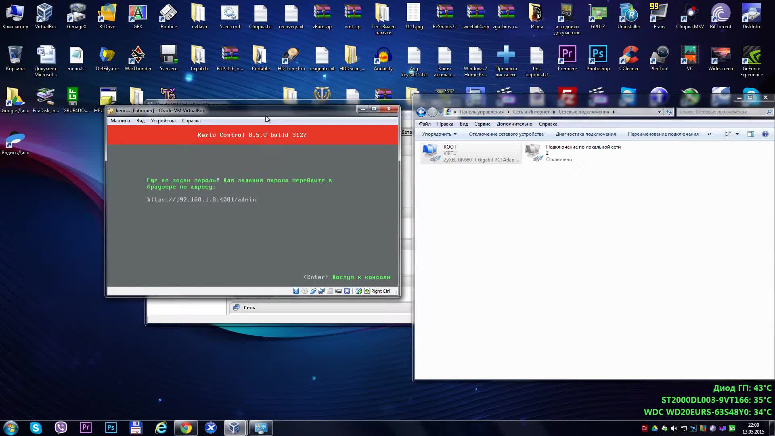This screenshot has height=436, width=775.
Task: Open the view options dropdown arrow
Action: (x=737, y=134)
